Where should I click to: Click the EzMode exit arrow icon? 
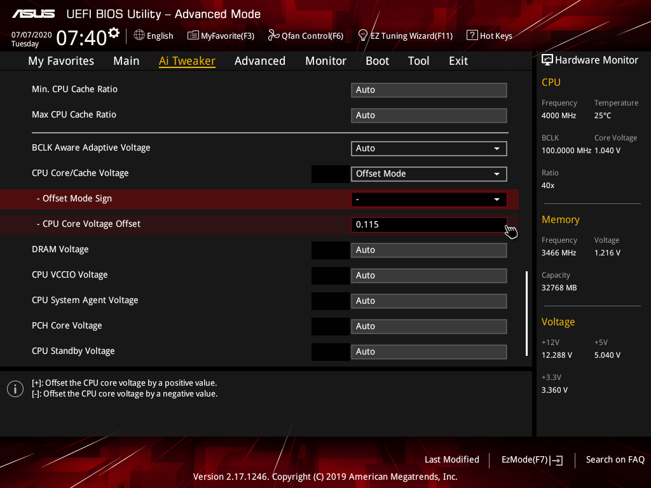[556, 460]
